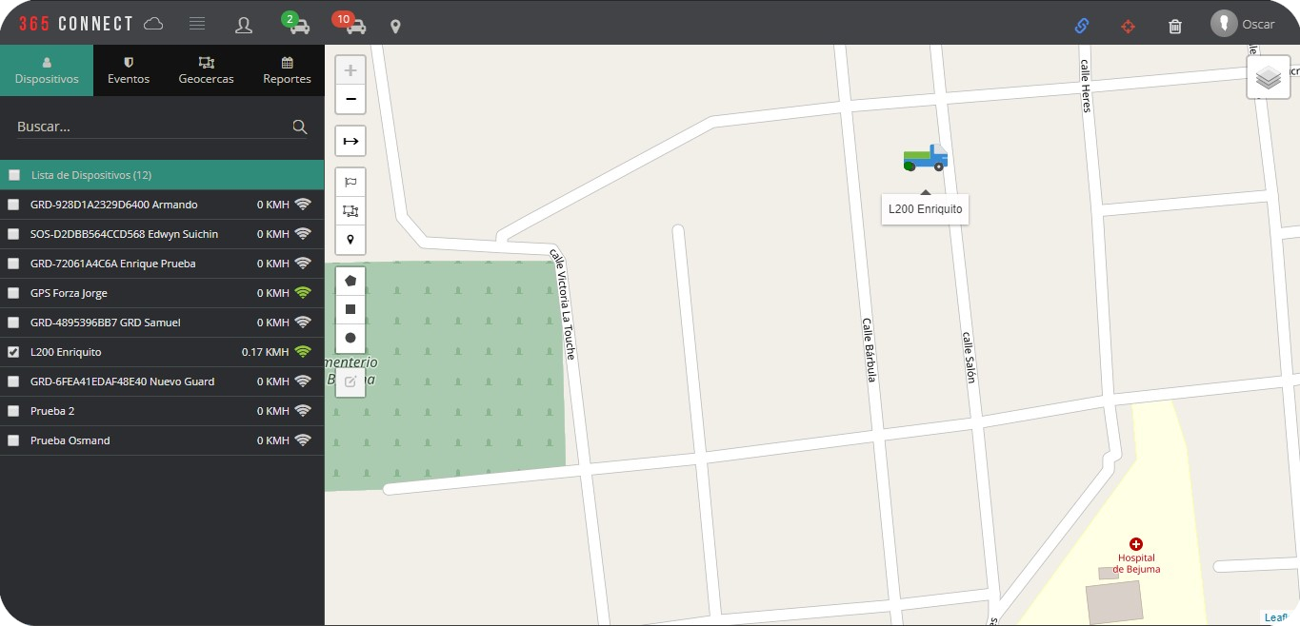The height and width of the screenshot is (626, 1300).
Task: Select the draw circle tool
Action: (x=350, y=338)
